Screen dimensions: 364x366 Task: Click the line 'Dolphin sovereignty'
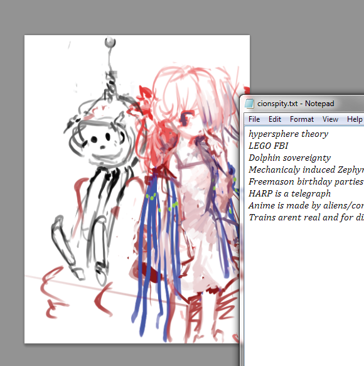coord(289,158)
